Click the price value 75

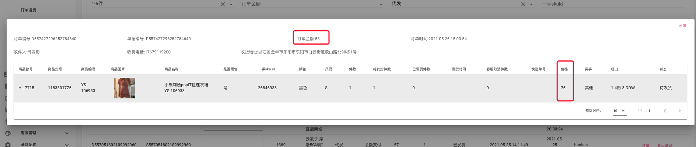coord(563,88)
